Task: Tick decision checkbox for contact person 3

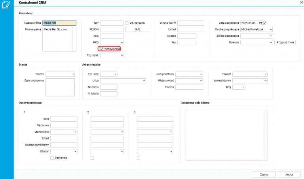Action: (x=139, y=158)
